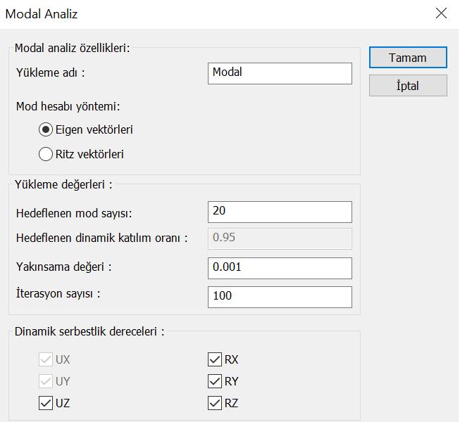Select the Eigen vektörleri radio button
This screenshot has width=460, height=422.
click(46, 130)
